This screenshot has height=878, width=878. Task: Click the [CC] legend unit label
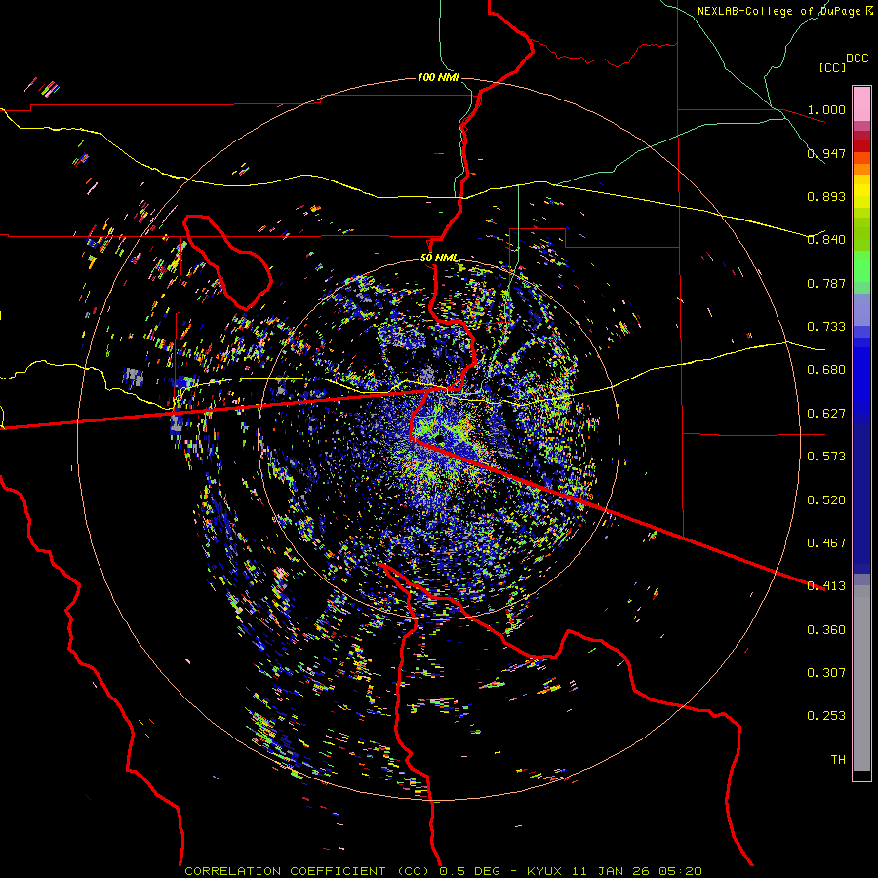[833, 67]
